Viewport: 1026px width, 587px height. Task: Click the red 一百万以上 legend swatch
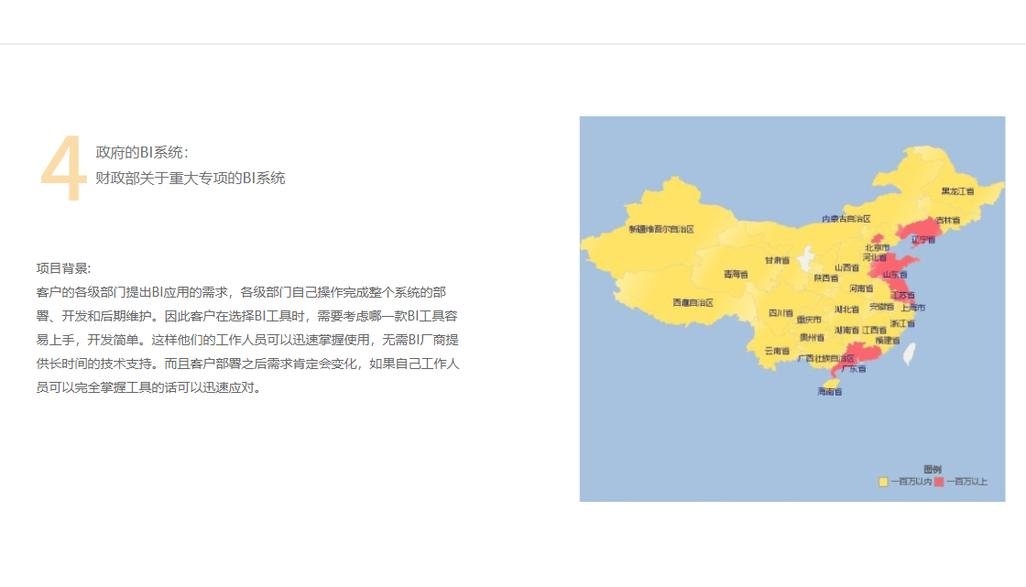(939, 482)
